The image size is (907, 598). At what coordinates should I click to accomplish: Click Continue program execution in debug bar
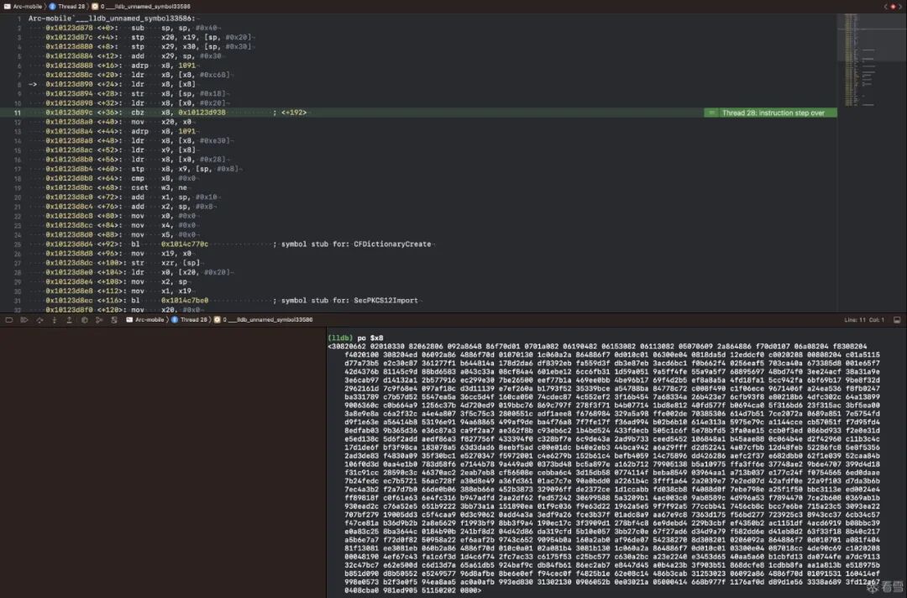point(24,320)
